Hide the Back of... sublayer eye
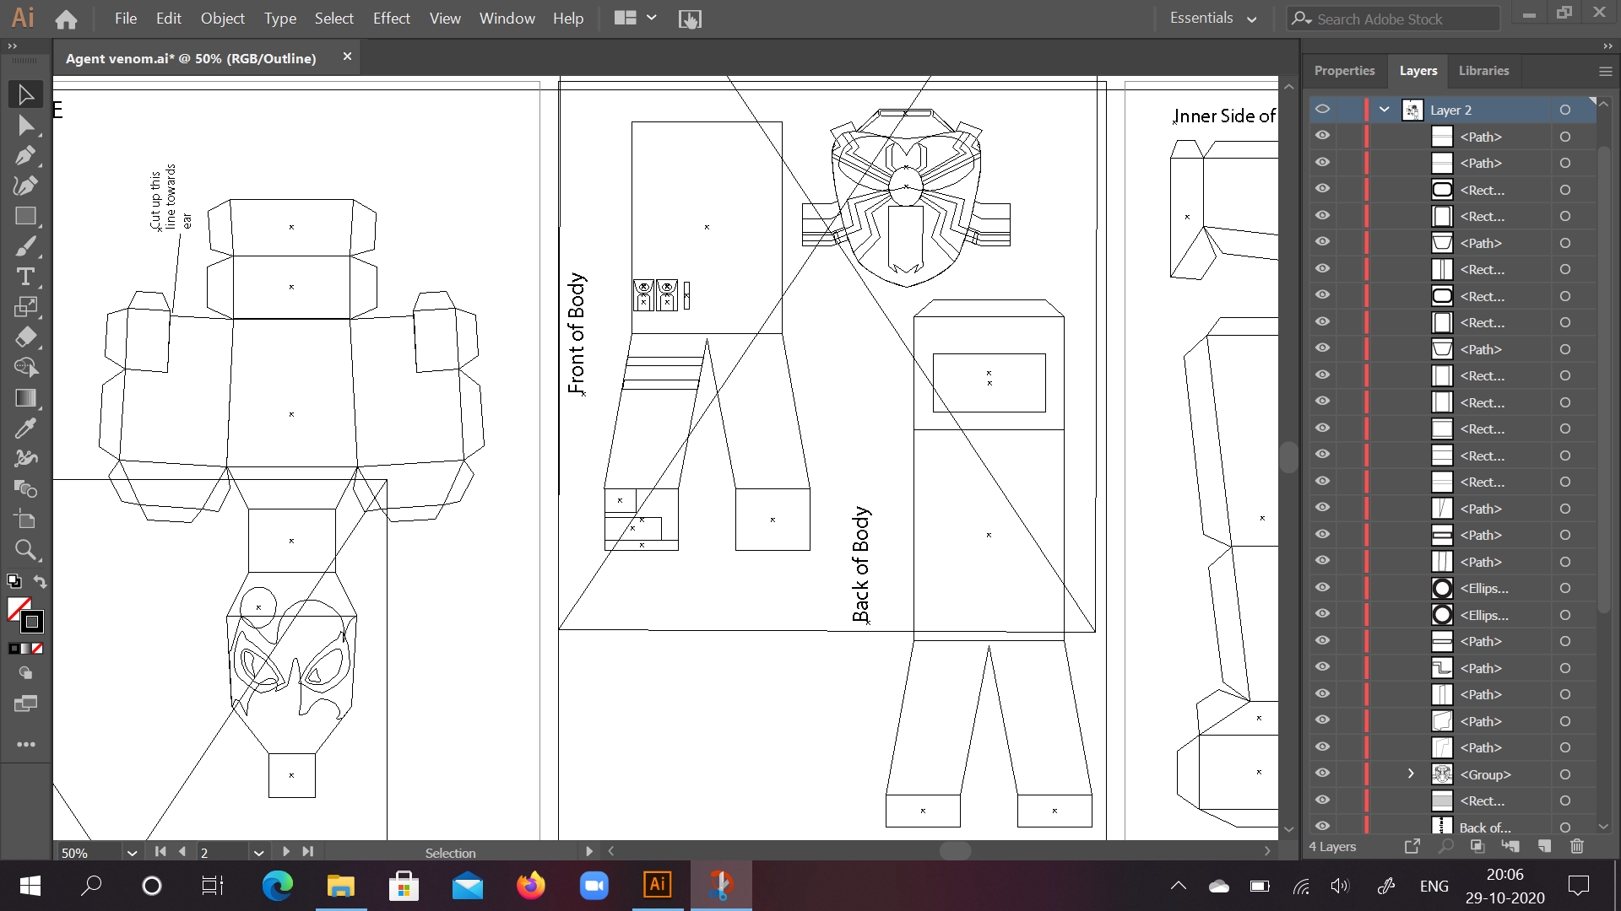Viewport: 1621px width, 911px height. pos(1322,827)
